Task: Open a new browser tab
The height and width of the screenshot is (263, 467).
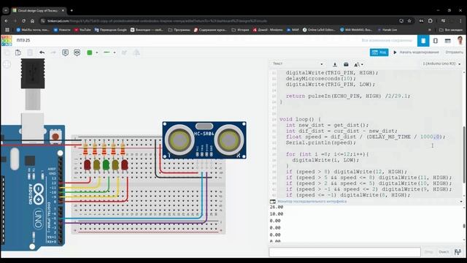Action: point(72,10)
